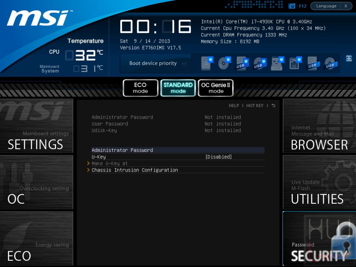Click the 00:16 clock display
This screenshot has height=267, width=356.
156,27
